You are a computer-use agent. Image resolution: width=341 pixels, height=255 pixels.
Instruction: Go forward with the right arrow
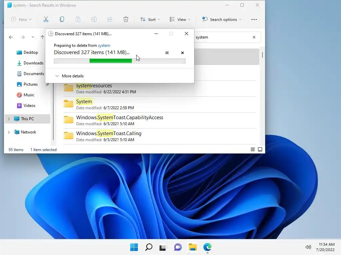pyautogui.click(x=23, y=37)
